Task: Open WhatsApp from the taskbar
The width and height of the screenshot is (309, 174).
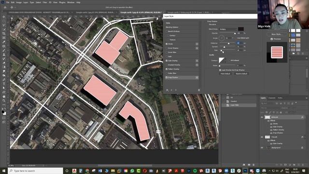Action: [132, 171]
